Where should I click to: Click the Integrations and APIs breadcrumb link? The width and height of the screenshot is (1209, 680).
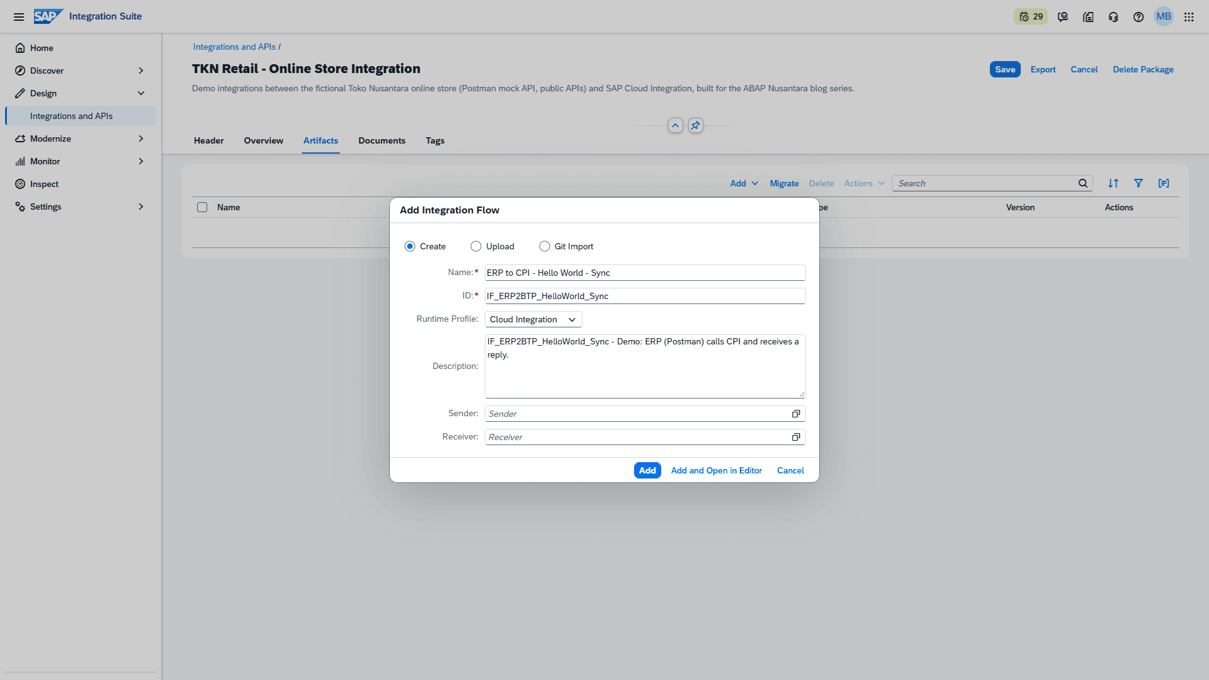pos(234,47)
